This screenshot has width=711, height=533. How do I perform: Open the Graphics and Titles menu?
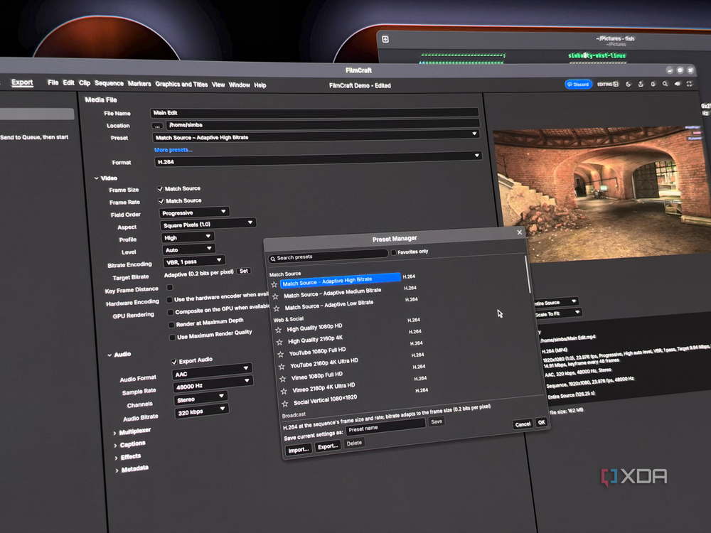pyautogui.click(x=181, y=85)
